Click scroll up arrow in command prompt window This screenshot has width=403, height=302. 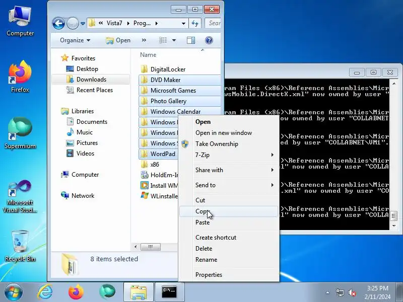coord(394,84)
